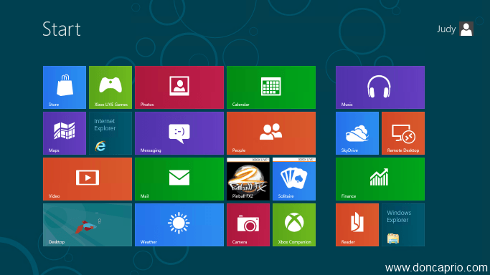Launch Remote Desktop tile

click(403, 133)
